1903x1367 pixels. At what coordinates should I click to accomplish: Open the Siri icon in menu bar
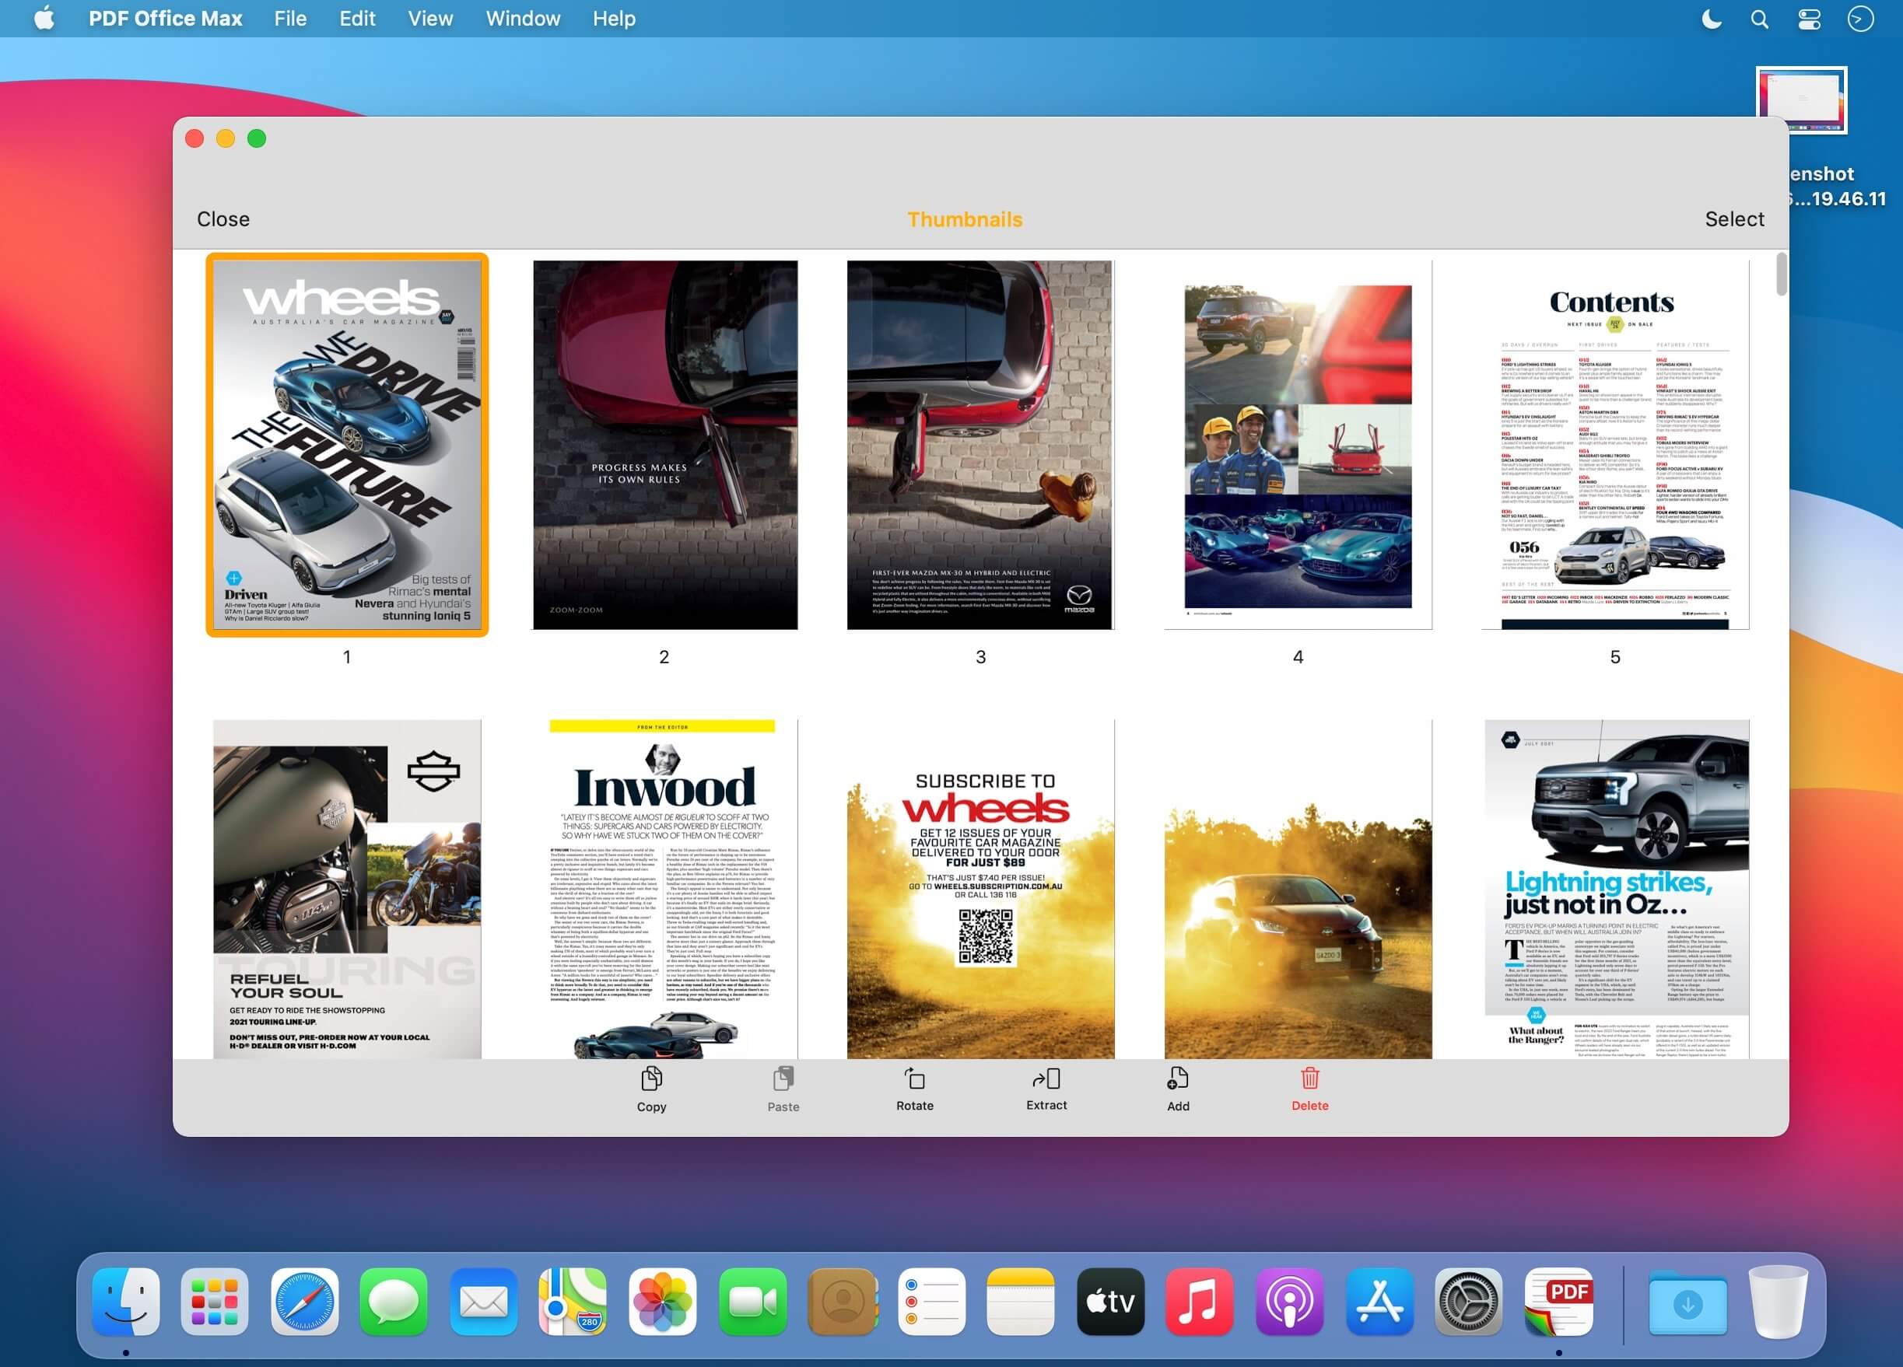pos(1860,19)
